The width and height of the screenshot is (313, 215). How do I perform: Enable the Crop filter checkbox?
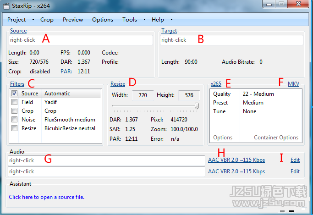click(14, 111)
